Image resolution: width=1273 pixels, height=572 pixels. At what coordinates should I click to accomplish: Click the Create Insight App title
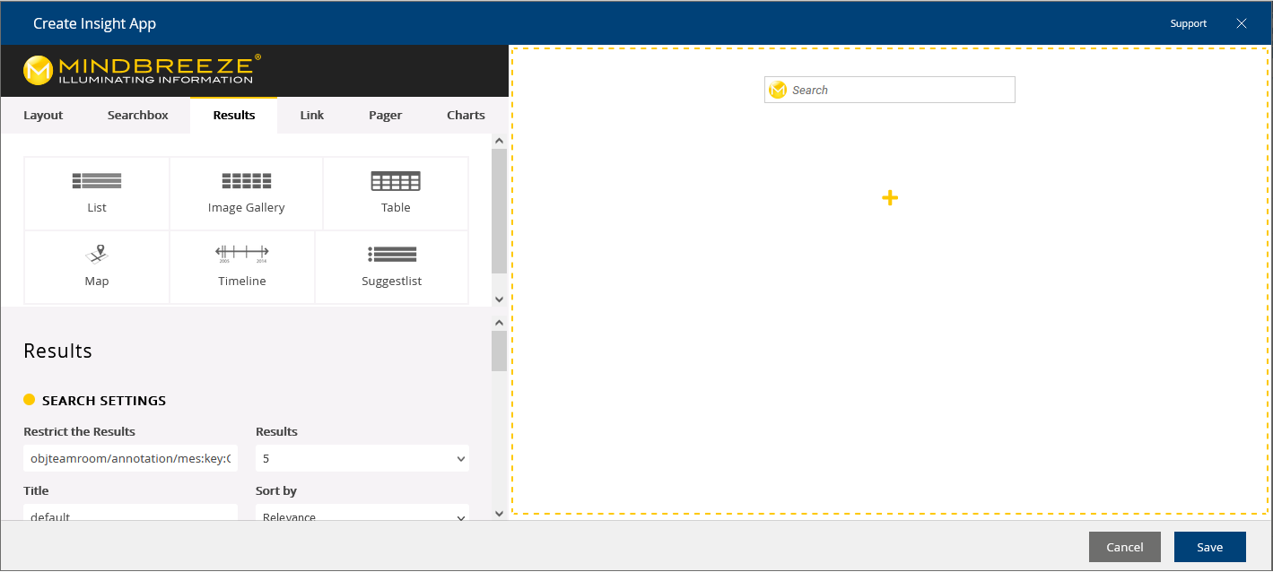tap(94, 23)
